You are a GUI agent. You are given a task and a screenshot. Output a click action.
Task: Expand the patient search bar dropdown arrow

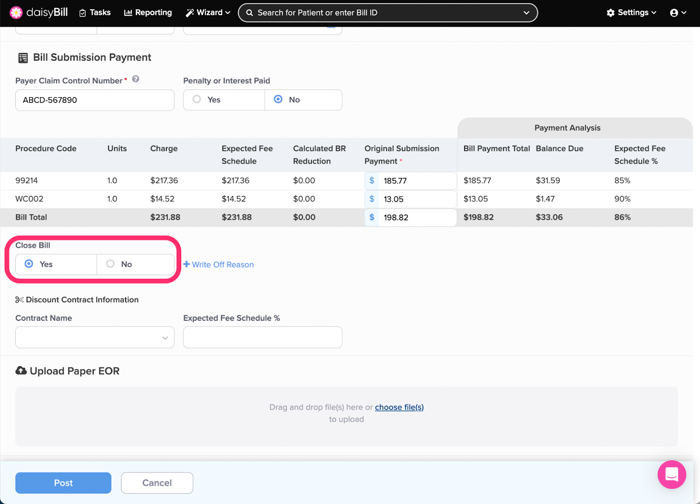pos(526,13)
